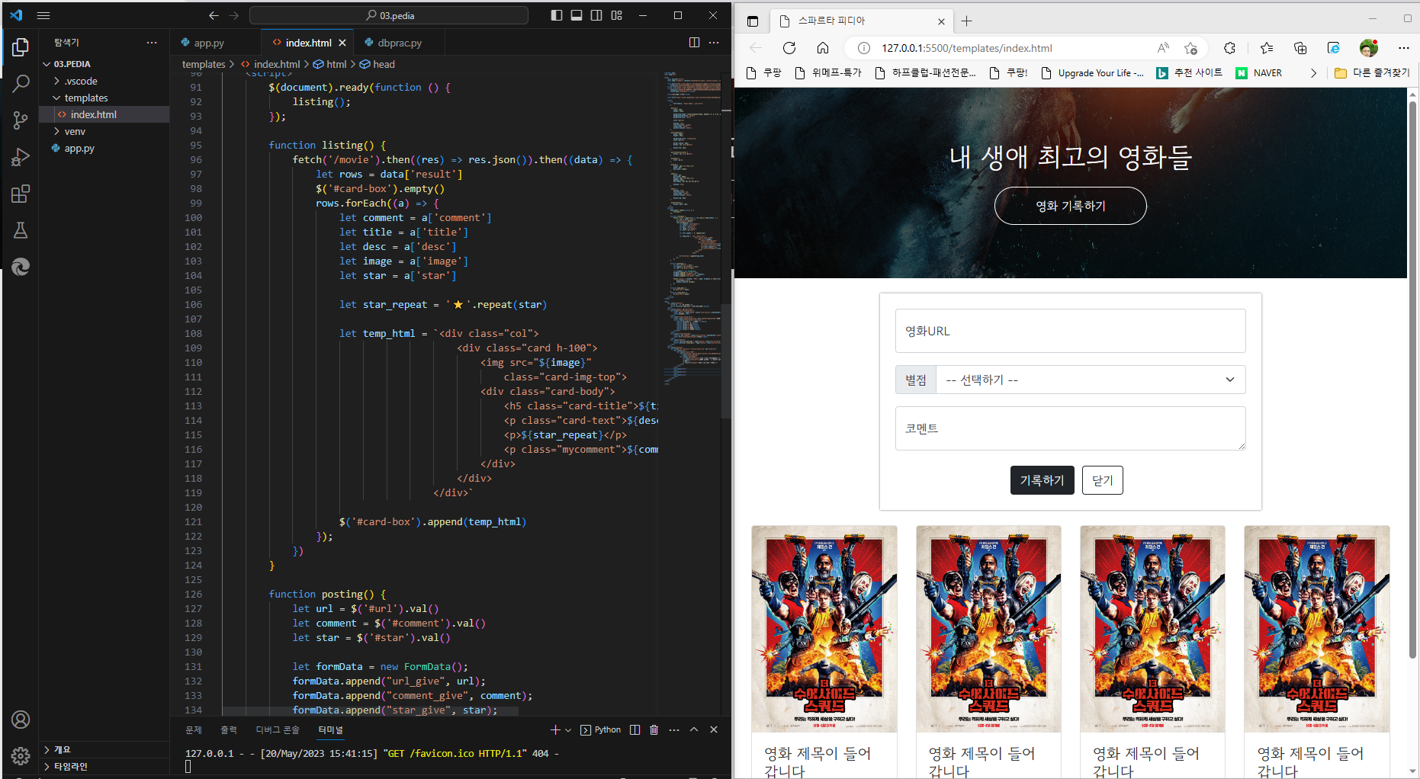Switch to the 디버그 콘솔 panel tab
The image size is (1420, 779).
tap(278, 730)
